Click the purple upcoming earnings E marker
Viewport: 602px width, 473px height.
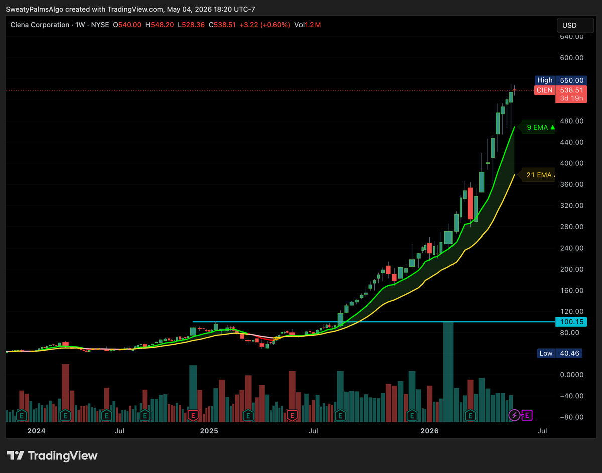[x=527, y=415]
